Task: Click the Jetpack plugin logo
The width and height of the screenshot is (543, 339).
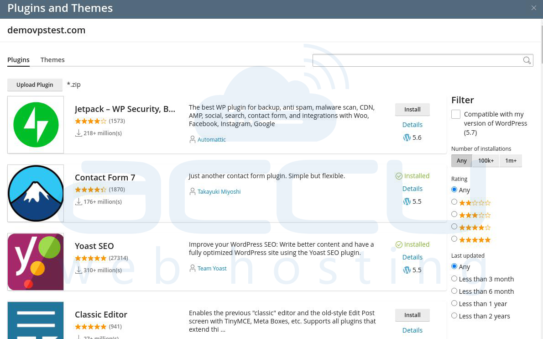Action: pyautogui.click(x=36, y=125)
